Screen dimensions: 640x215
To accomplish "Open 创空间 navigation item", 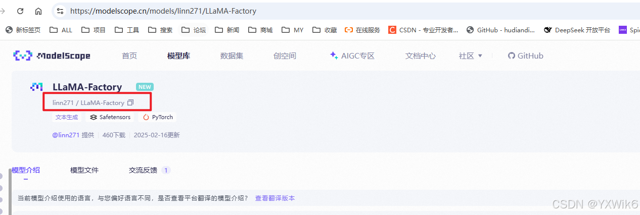I will [x=285, y=56].
